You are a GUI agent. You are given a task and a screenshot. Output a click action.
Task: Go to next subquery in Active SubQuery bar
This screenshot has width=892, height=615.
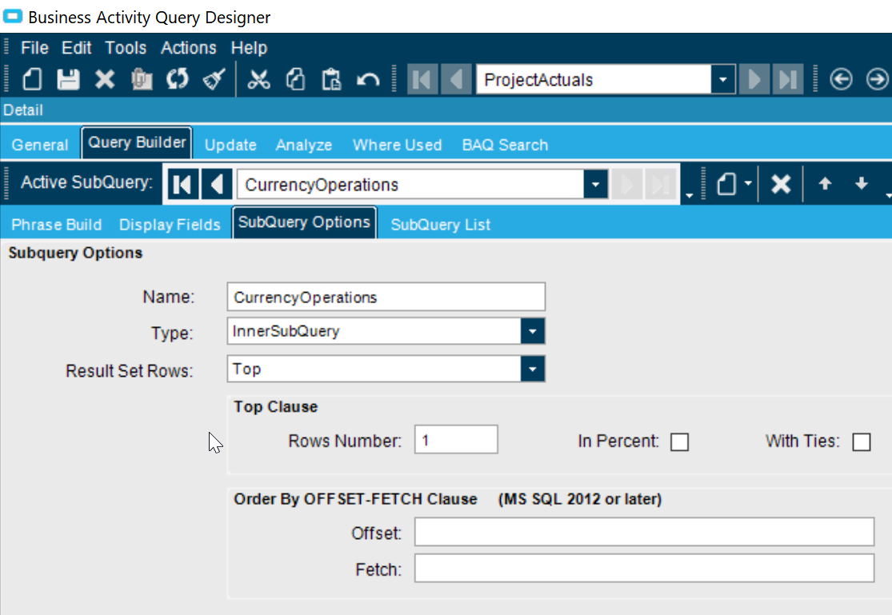click(x=627, y=184)
